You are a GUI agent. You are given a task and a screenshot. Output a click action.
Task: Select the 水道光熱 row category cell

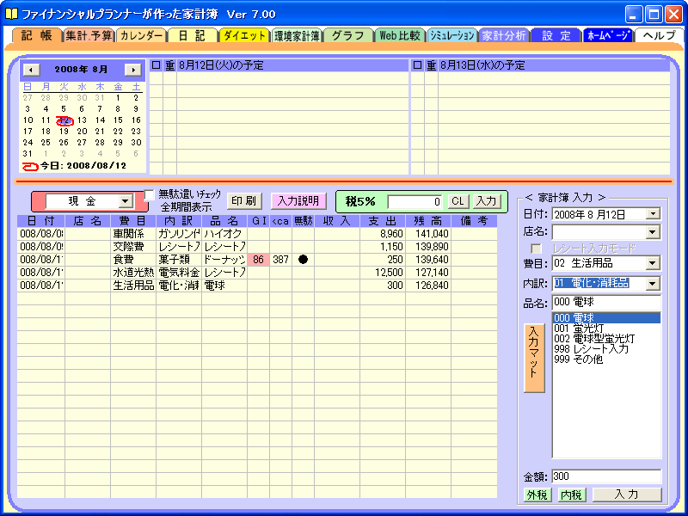133,273
